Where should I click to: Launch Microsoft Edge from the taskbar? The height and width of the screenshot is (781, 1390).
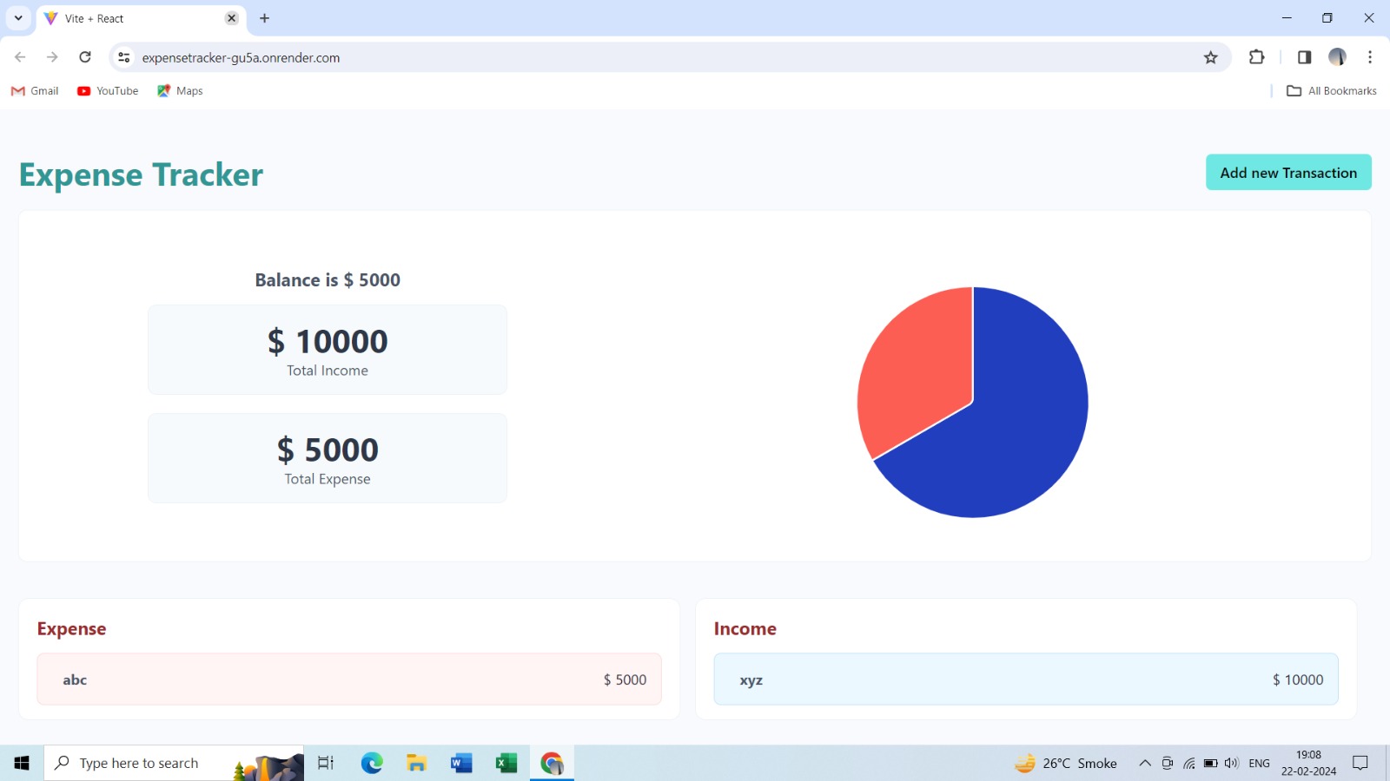(x=372, y=763)
